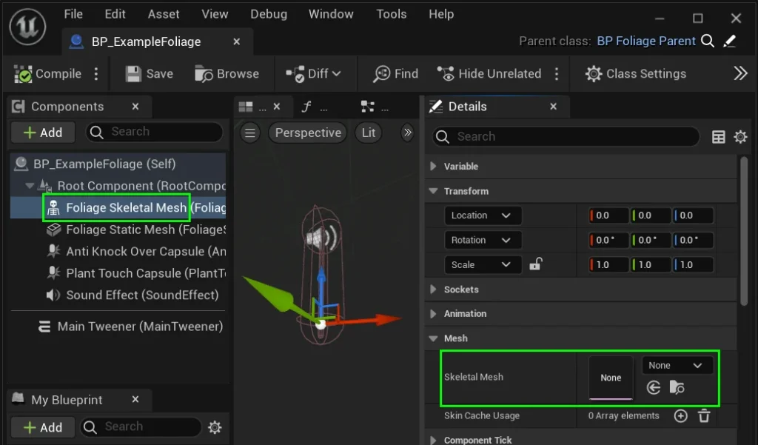The width and height of the screenshot is (758, 445).
Task: Toggle the Scale lock ratio icon
Action: click(x=536, y=264)
